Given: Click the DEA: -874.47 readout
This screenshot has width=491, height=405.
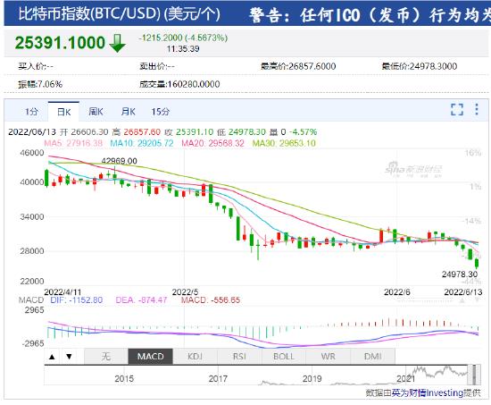Looking at the screenshot, I should click(x=141, y=300).
